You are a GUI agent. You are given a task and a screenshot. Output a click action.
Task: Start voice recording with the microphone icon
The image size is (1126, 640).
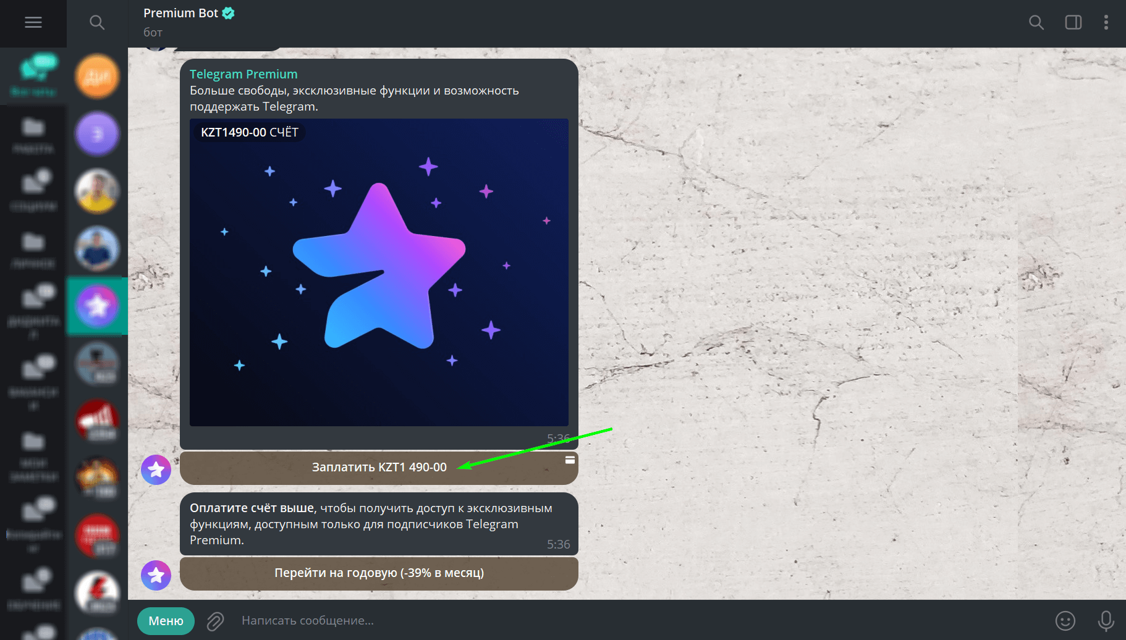1106,621
